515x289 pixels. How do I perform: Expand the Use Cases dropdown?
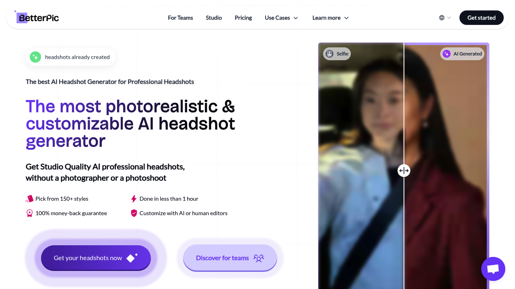point(281,18)
